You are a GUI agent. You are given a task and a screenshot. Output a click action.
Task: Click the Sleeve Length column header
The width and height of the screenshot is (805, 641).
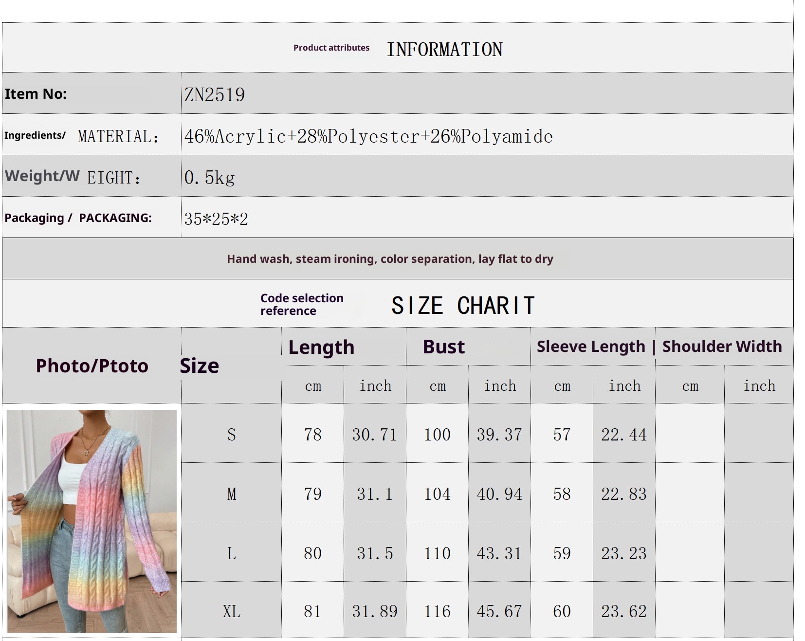click(591, 347)
